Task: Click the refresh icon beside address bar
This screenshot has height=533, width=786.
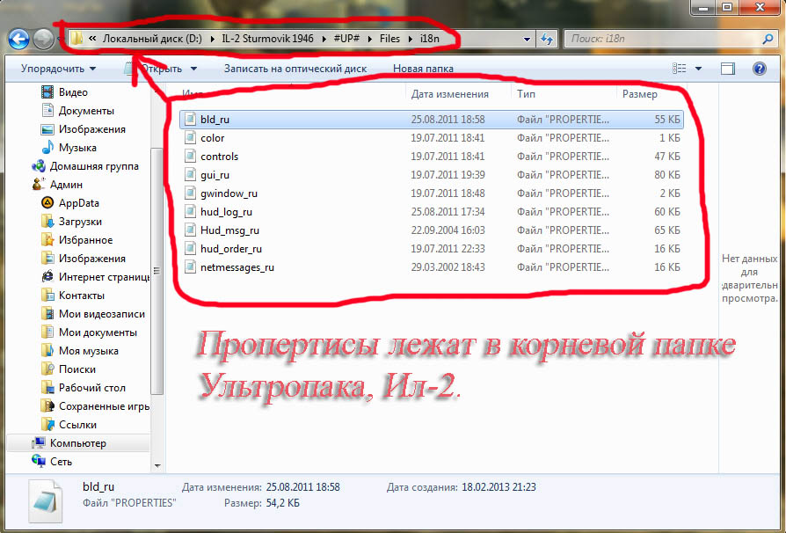Action: tap(546, 39)
